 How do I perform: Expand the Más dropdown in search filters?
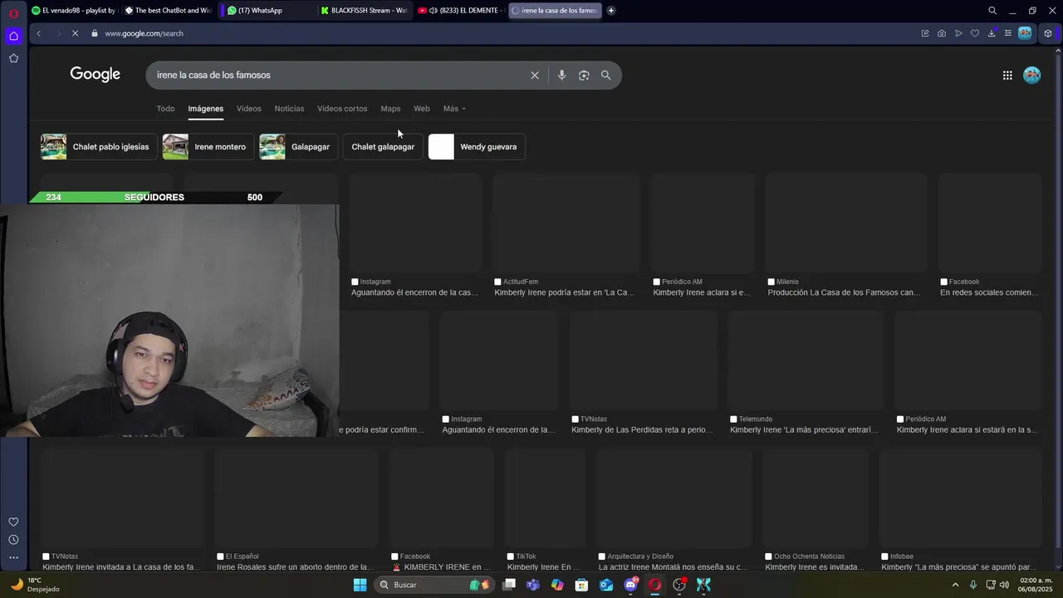click(x=454, y=109)
